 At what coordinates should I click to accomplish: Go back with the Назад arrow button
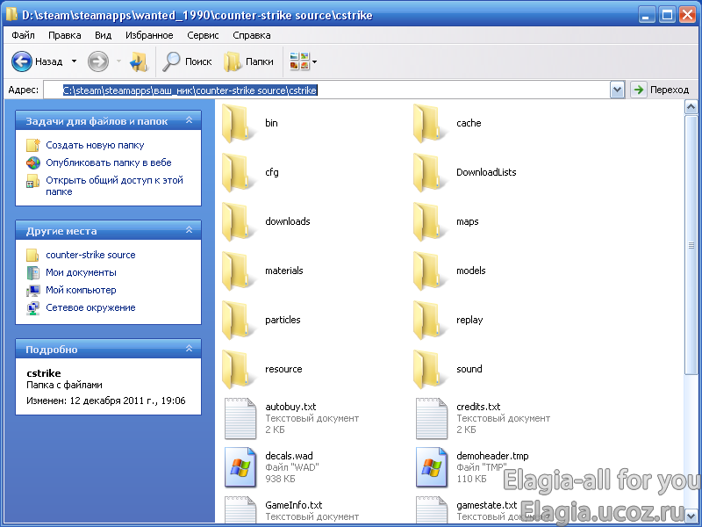pos(21,61)
